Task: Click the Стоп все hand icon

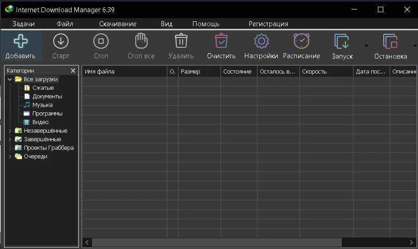Action: pyautogui.click(x=141, y=41)
